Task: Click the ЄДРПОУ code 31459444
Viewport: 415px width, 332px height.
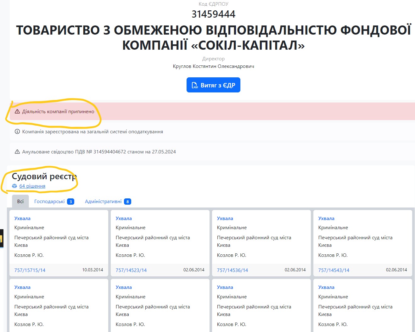Action: 213,14
